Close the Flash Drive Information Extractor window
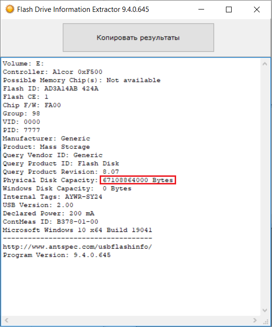This screenshot has height=327, width=272. (x=257, y=10)
